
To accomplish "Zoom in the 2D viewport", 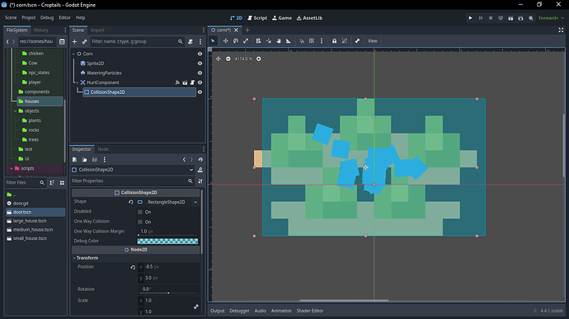I will click(258, 59).
